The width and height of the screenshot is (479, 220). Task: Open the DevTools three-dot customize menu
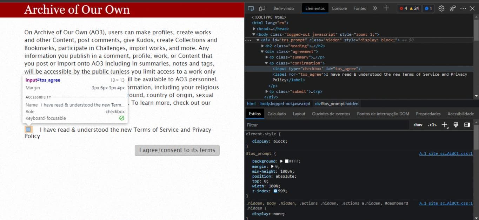click(x=463, y=8)
